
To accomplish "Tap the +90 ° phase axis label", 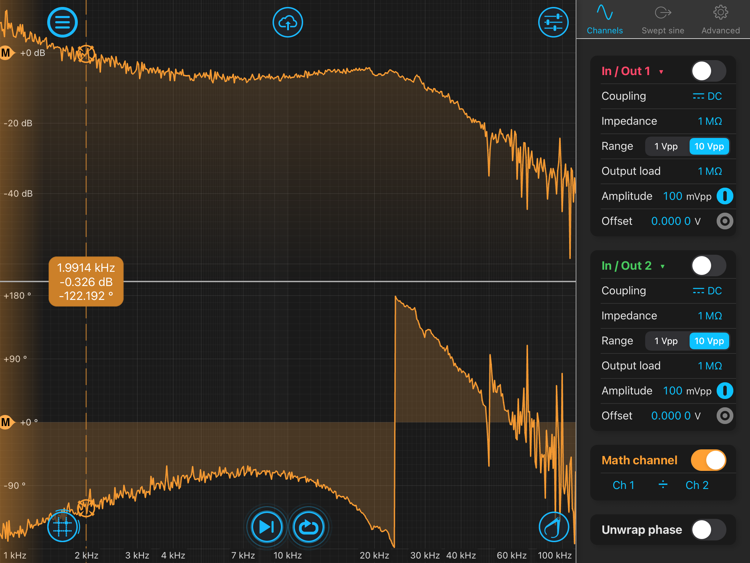I will pos(15,359).
